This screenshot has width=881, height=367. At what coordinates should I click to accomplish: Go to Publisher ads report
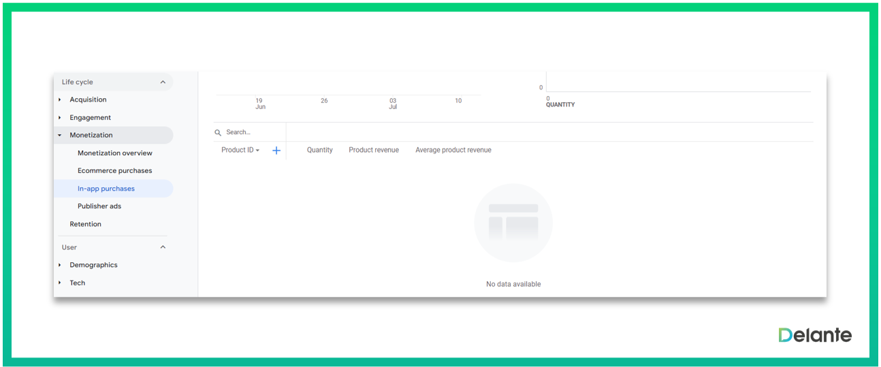coord(99,206)
